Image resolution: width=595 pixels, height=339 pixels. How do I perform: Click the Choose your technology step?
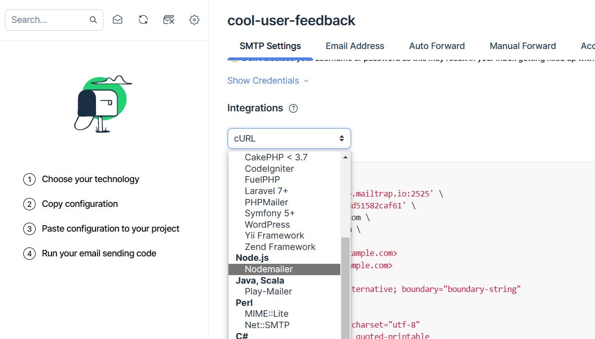tap(91, 179)
